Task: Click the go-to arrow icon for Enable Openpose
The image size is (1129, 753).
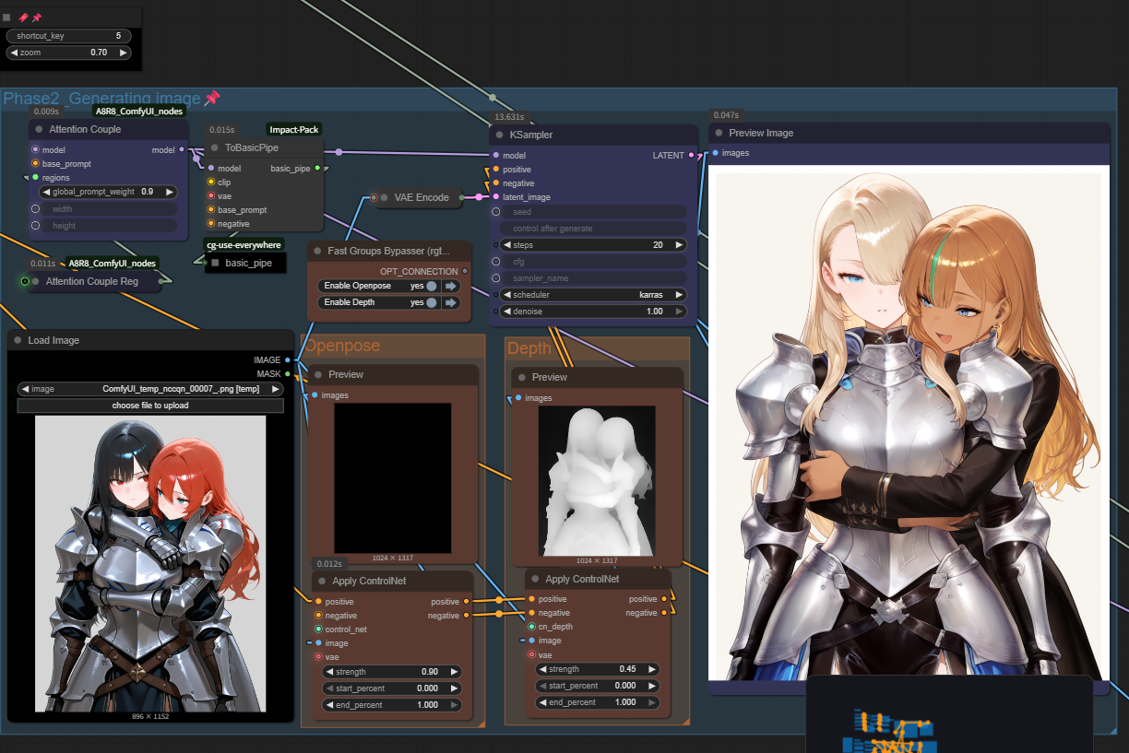Action: tap(451, 287)
